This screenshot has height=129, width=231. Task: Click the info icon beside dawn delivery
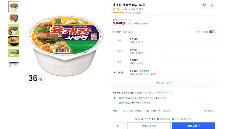tap(152, 103)
